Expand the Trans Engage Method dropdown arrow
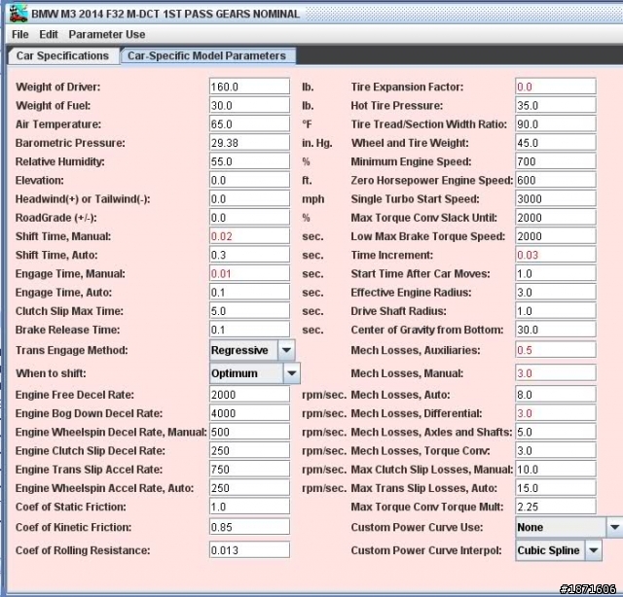Image resolution: width=623 pixels, height=597 pixels. click(x=286, y=350)
